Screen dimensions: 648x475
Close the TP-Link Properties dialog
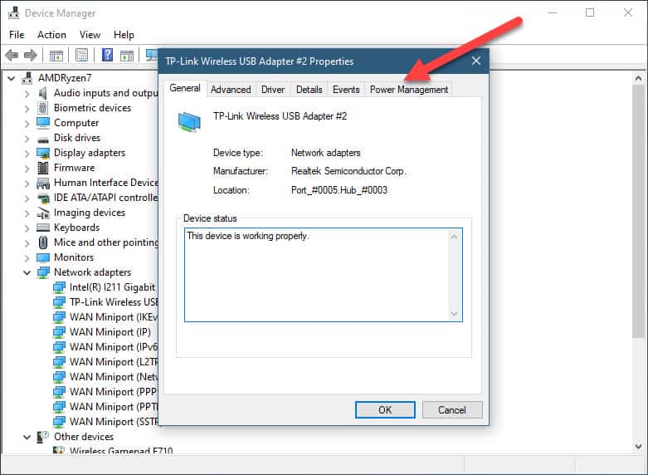click(x=476, y=61)
